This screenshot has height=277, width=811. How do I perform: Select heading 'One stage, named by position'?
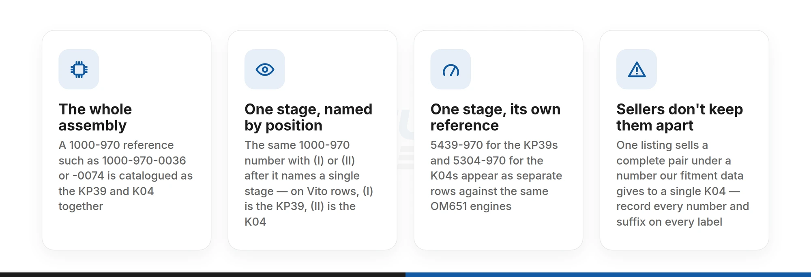coord(308,117)
